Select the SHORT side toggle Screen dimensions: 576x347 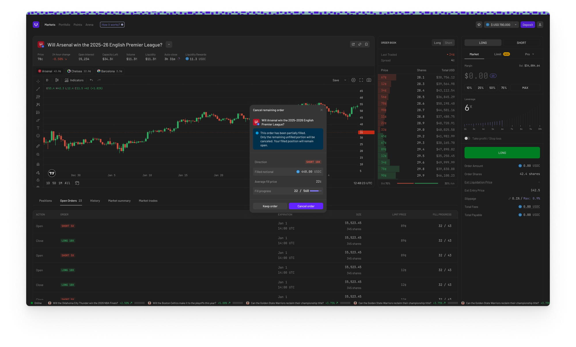521,43
